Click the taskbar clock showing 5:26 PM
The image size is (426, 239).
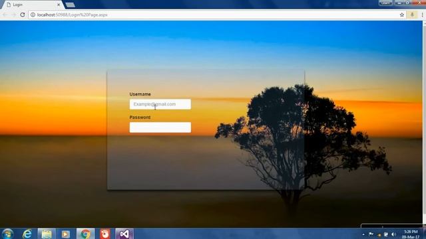[x=411, y=234]
